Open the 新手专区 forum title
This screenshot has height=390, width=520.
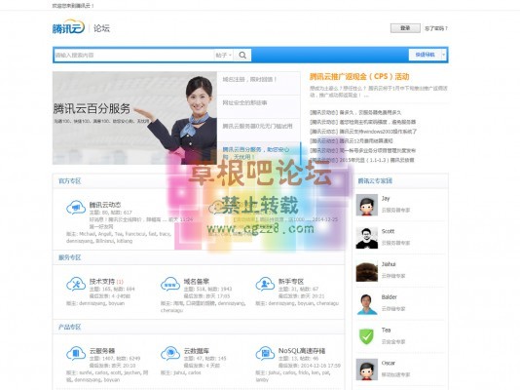pos(291,281)
